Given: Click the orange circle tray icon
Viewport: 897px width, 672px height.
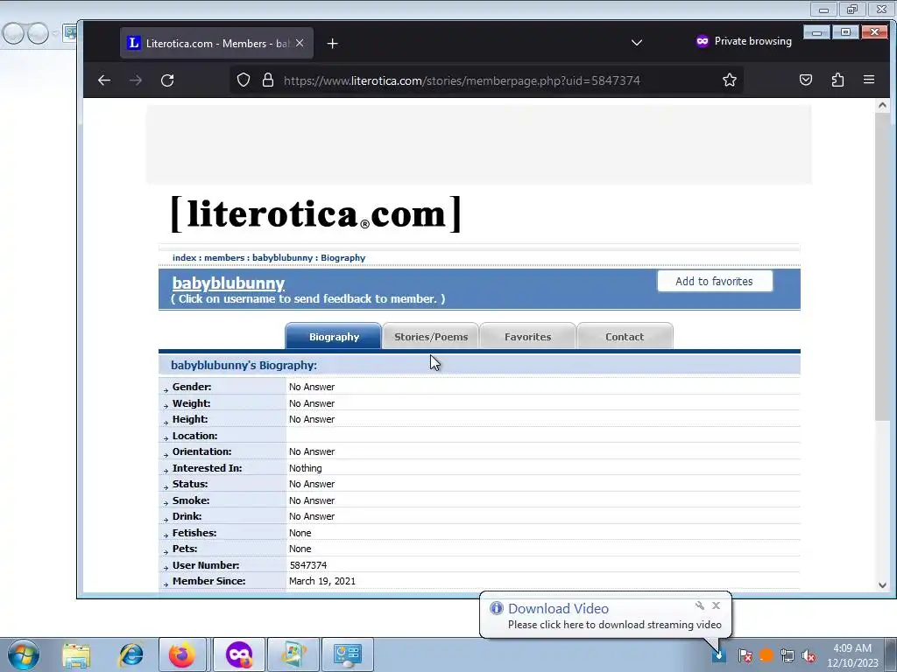Looking at the screenshot, I should coord(766,655).
